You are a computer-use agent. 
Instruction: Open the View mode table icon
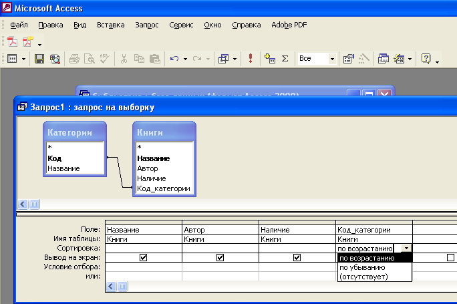coord(12,59)
